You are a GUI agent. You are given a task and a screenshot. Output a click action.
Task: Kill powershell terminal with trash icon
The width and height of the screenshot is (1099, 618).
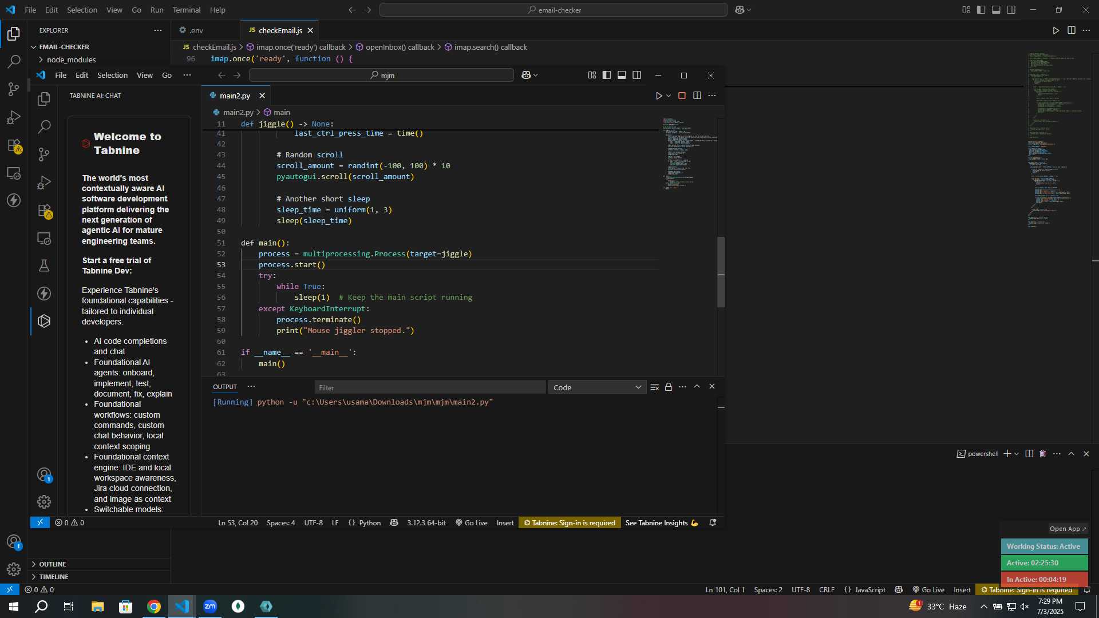click(x=1042, y=453)
